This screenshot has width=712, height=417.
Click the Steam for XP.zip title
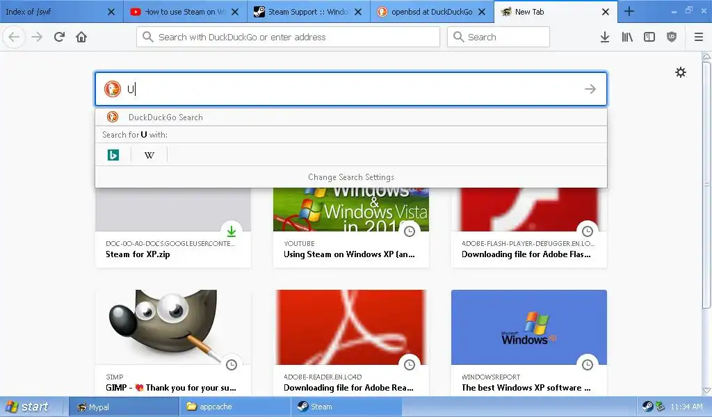[138, 254]
